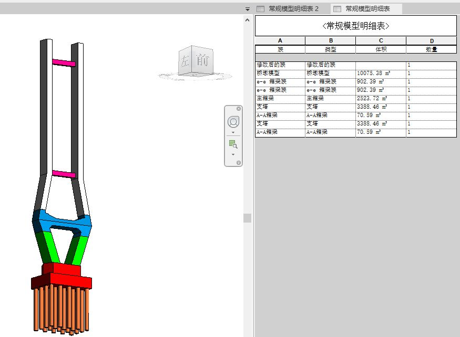460x337 pixels.
Task: Click the 体积 header cell
Action: 381,49
